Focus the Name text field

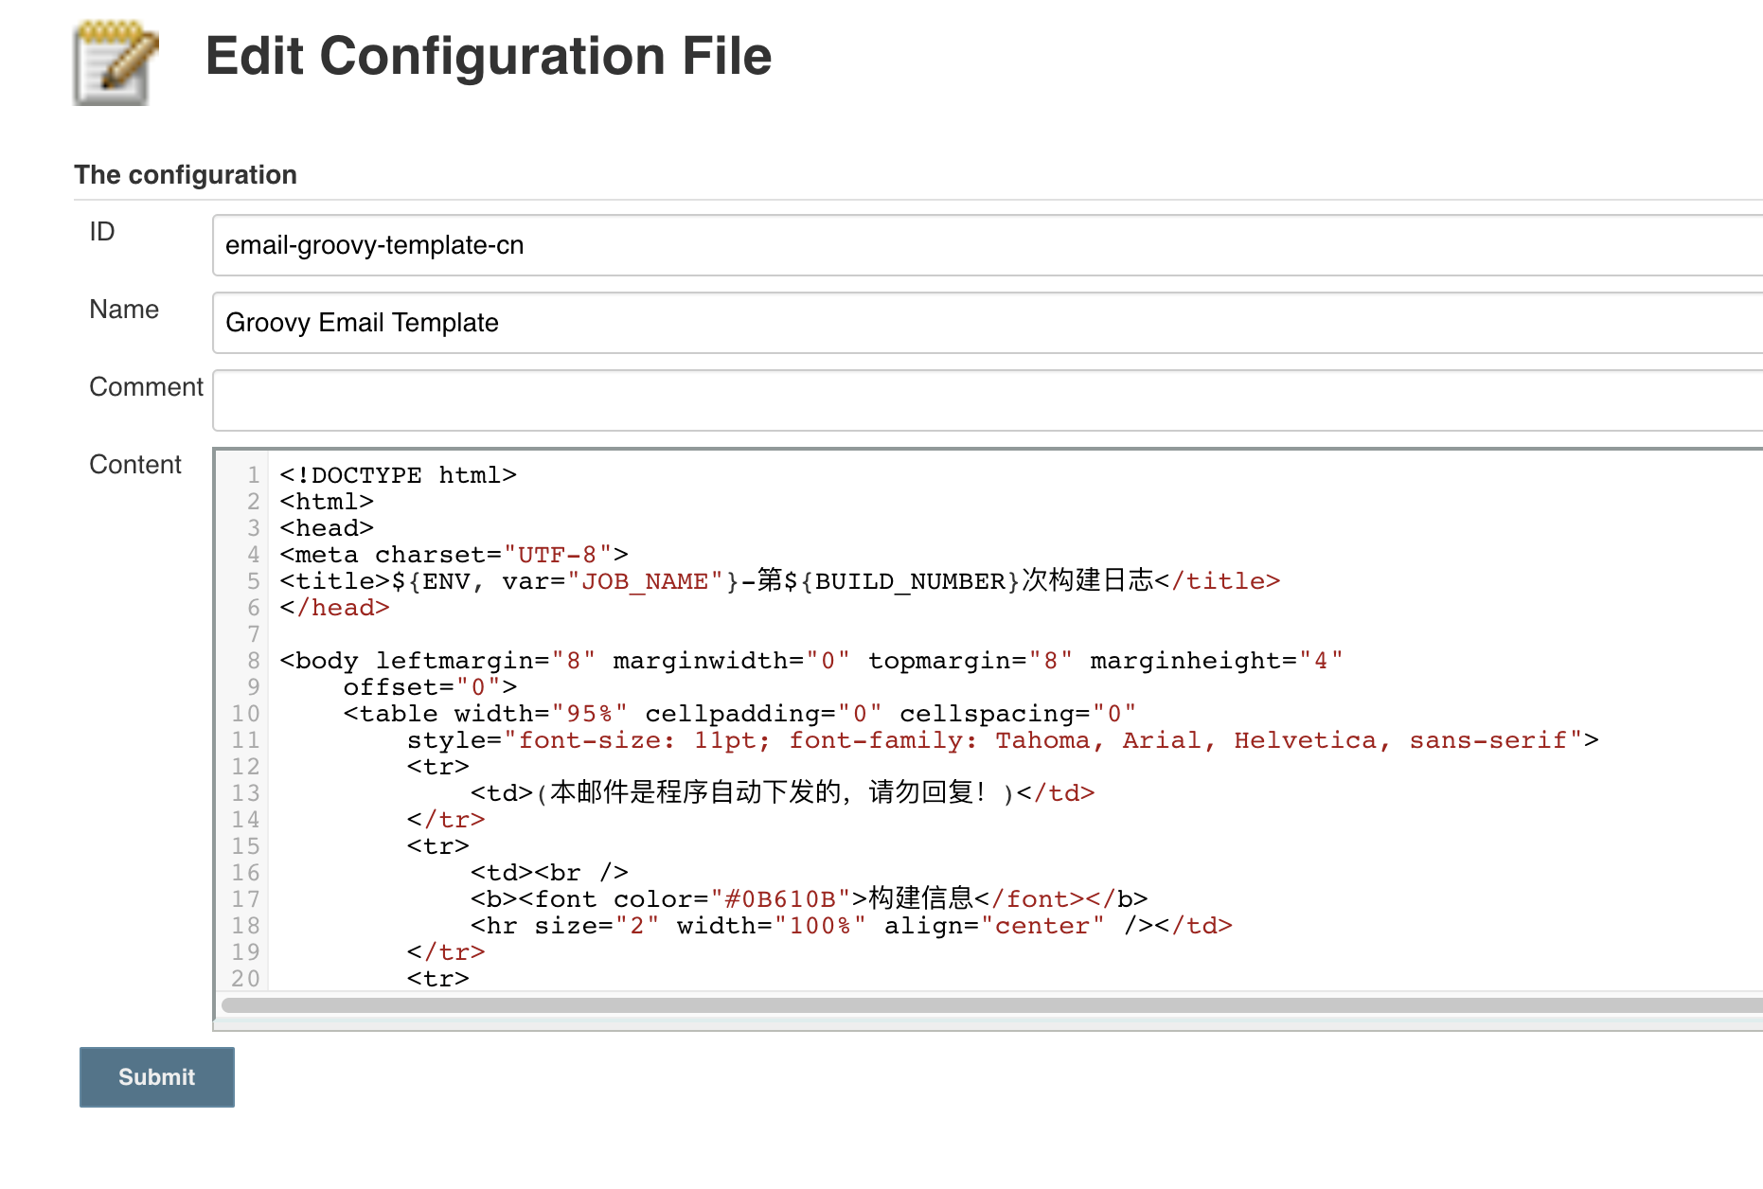(x=985, y=323)
